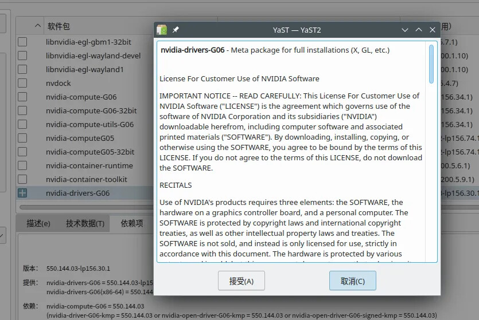Click the RECITALS heading in the license text
479x320 pixels.
[x=176, y=185]
